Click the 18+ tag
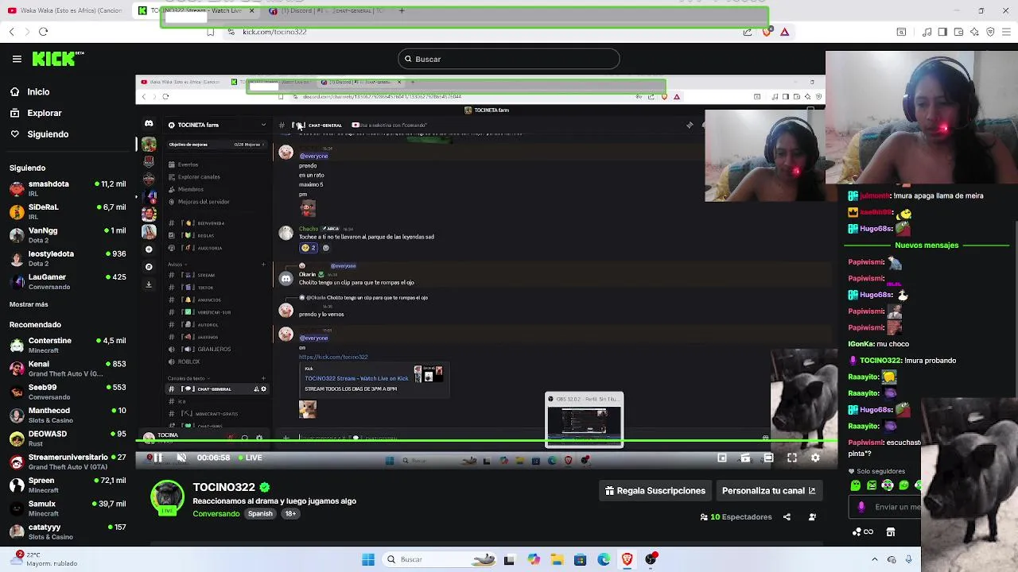1018x572 pixels. 290,514
